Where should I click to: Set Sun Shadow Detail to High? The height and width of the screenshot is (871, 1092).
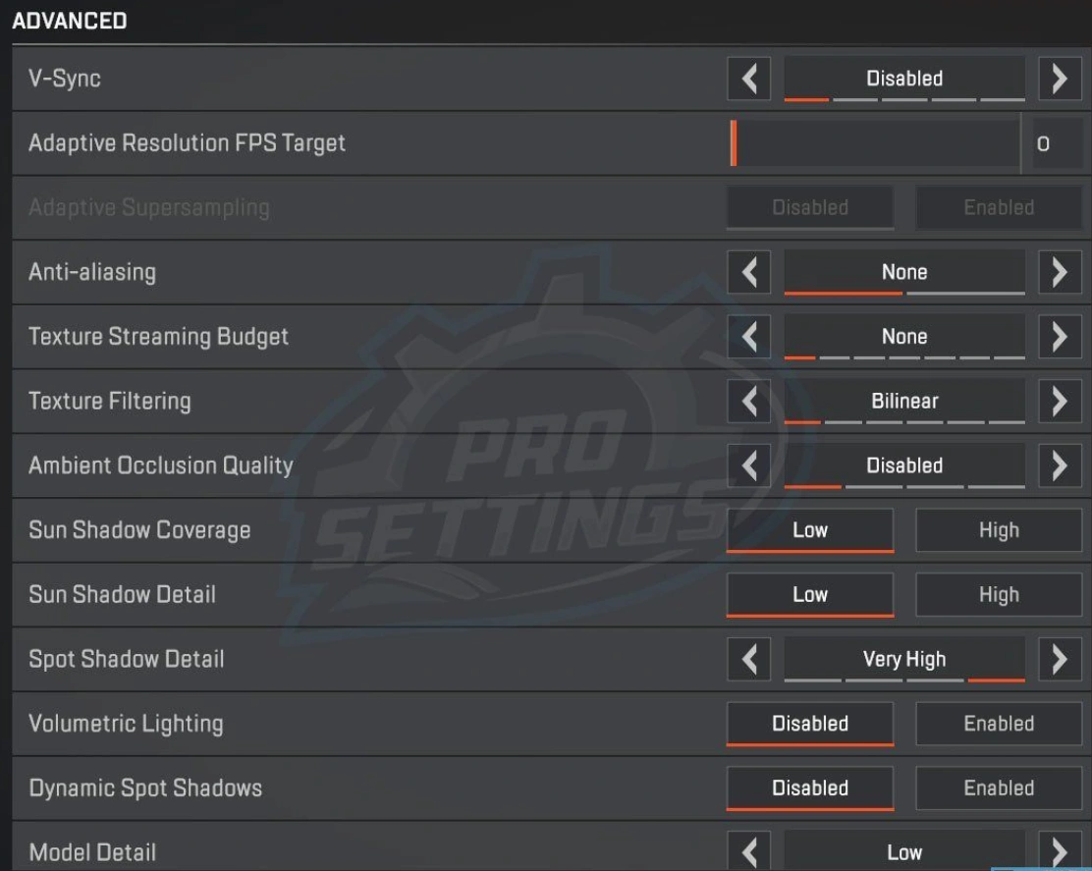pos(999,595)
